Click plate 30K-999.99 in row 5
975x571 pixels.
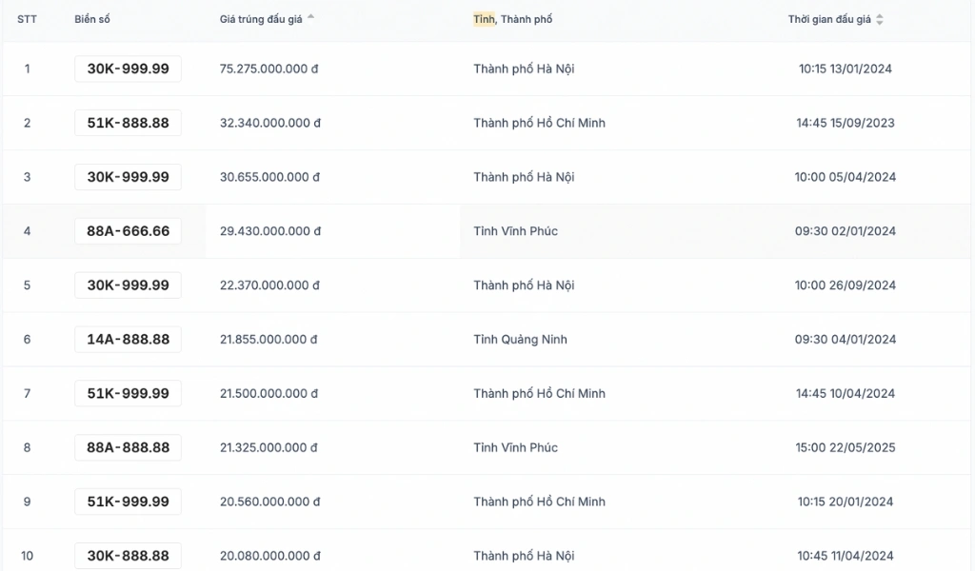point(129,285)
